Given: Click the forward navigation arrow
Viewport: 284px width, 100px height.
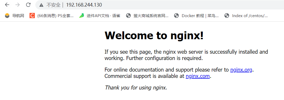Looking at the screenshot, I should click(18, 5).
